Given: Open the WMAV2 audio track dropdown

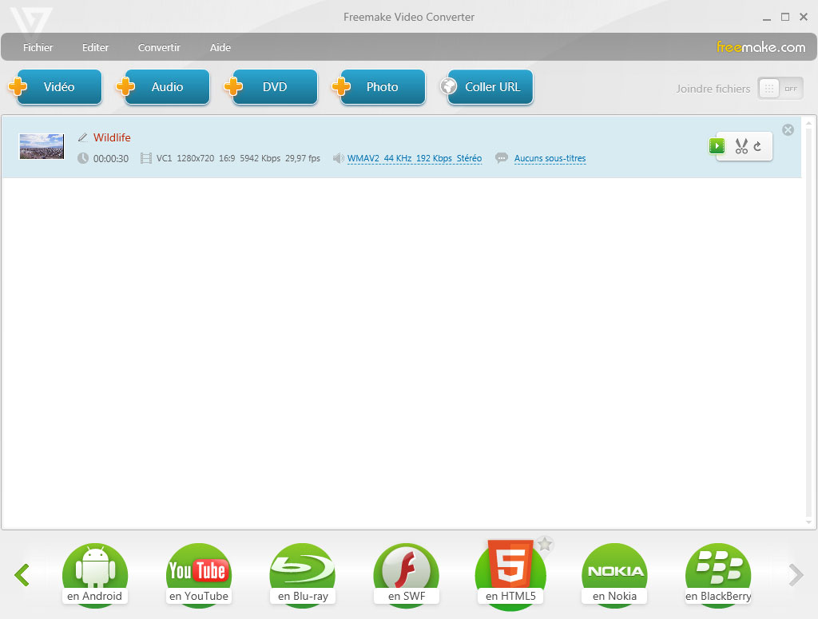Looking at the screenshot, I should pos(414,159).
